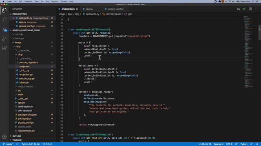This screenshot has height=146, width=261.
Task: Change encoding via UTF-8 item
Action: pos(229,144)
